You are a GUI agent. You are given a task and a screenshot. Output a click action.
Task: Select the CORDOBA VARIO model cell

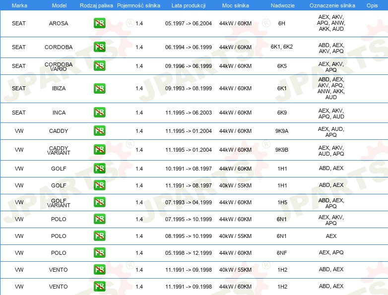(59, 66)
